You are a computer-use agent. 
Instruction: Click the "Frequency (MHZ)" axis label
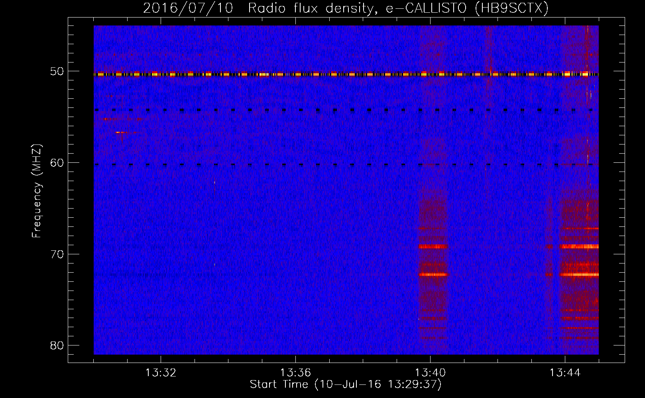(37, 191)
